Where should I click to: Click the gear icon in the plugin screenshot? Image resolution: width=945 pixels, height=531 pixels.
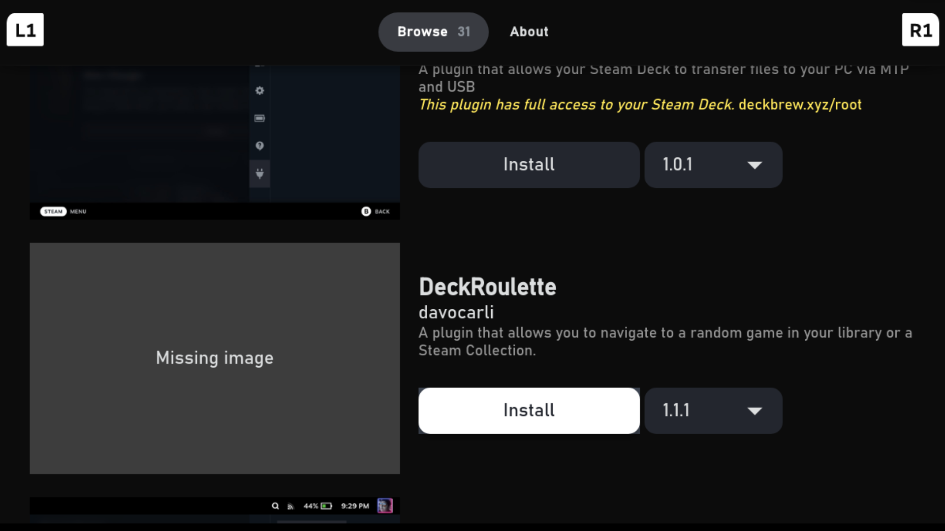click(260, 90)
